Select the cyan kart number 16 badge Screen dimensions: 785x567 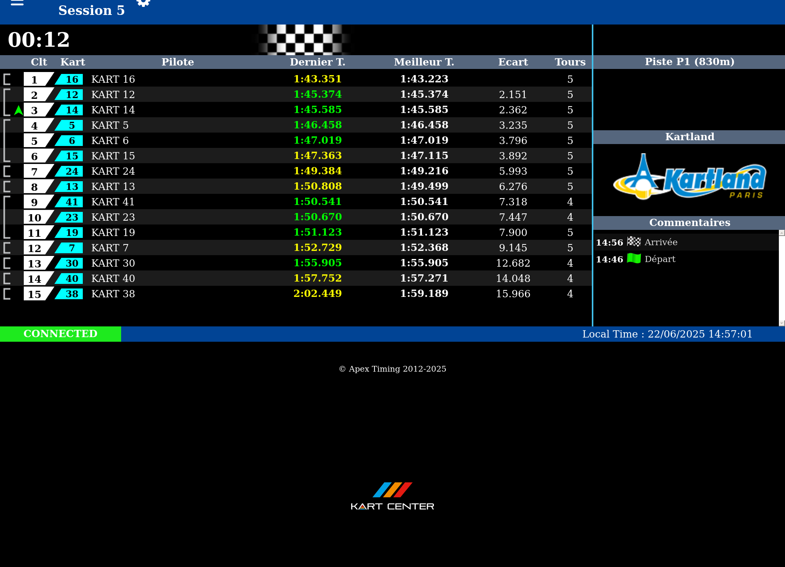(x=70, y=79)
